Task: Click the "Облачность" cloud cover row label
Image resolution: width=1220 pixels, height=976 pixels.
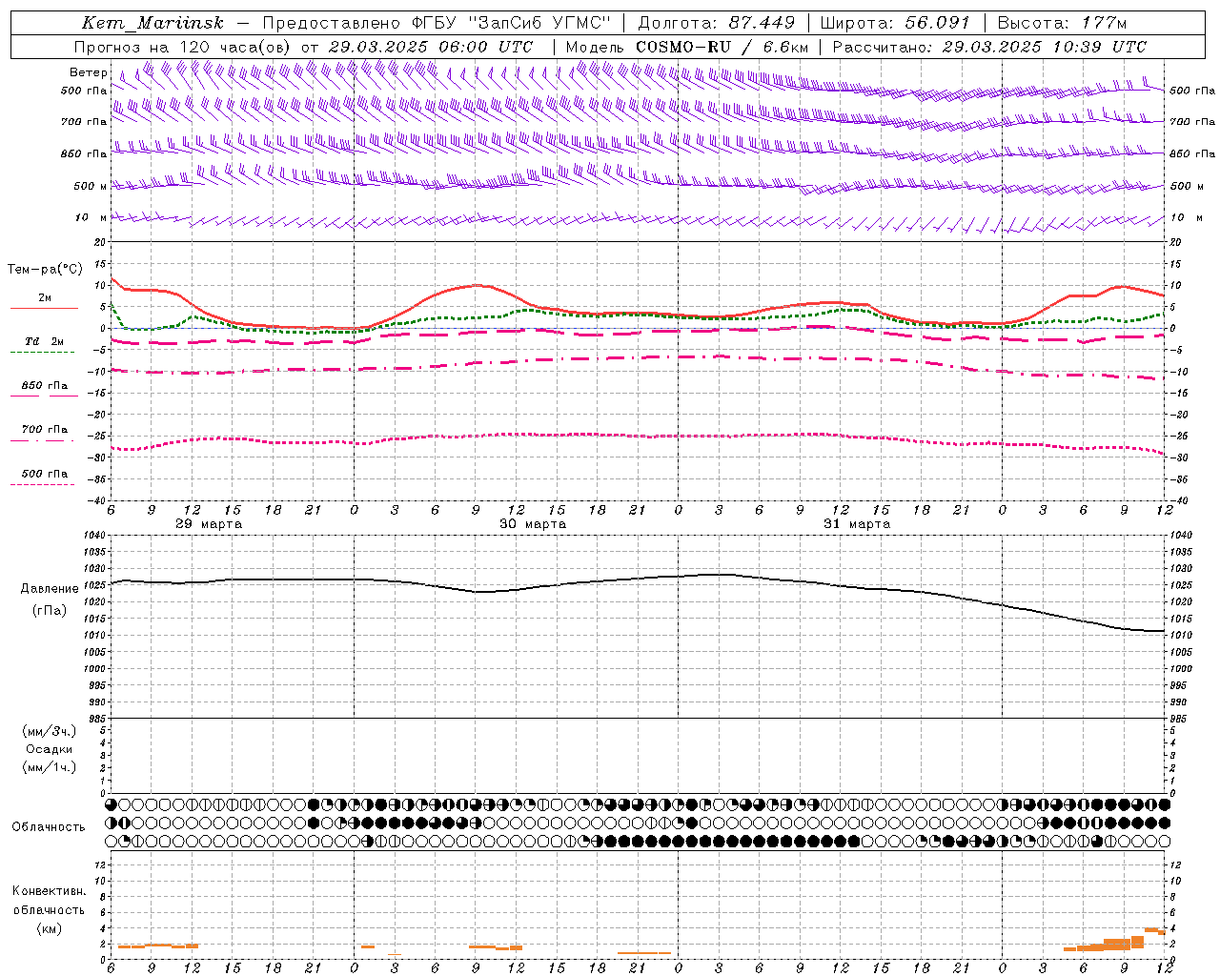Action: tap(49, 827)
